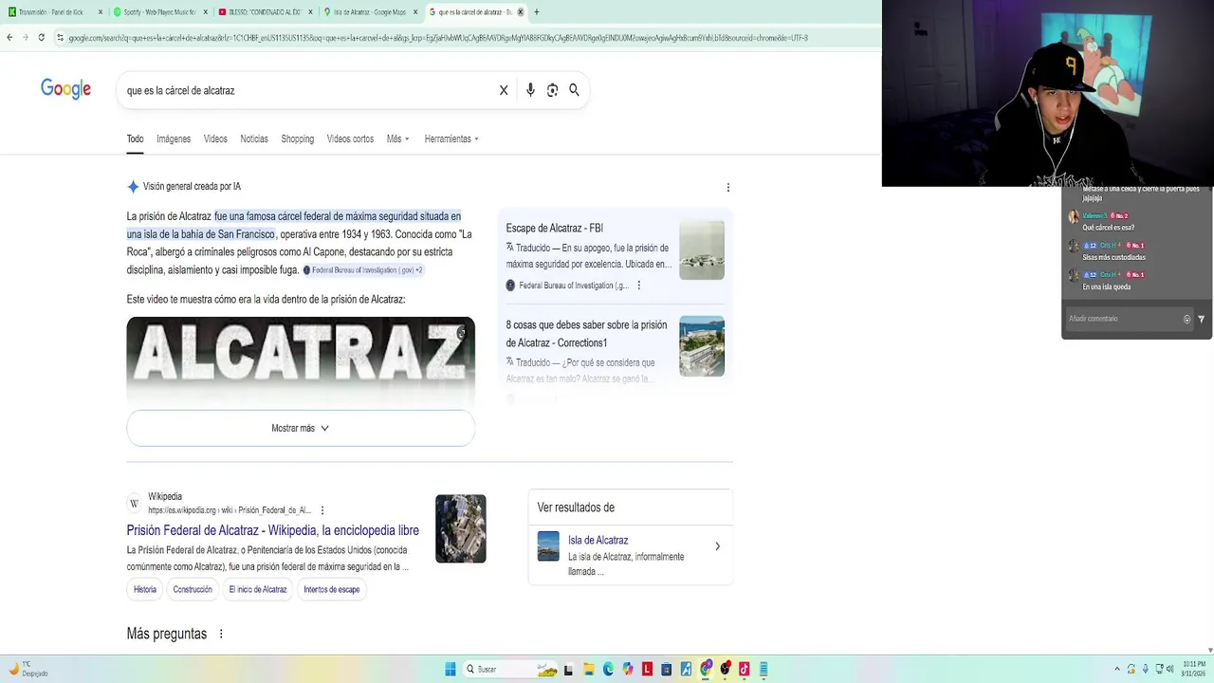Open Corrections1 card island thumbnail

702,346
